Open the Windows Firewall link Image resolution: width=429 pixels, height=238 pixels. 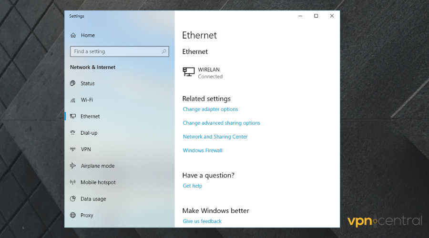point(203,150)
